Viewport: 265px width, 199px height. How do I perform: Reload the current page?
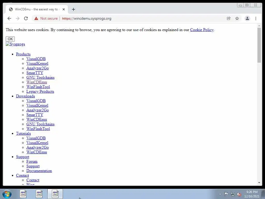26,18
